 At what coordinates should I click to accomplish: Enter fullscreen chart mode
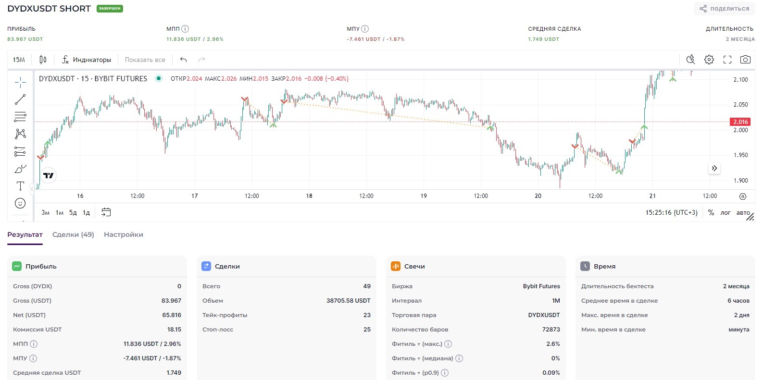coord(727,60)
